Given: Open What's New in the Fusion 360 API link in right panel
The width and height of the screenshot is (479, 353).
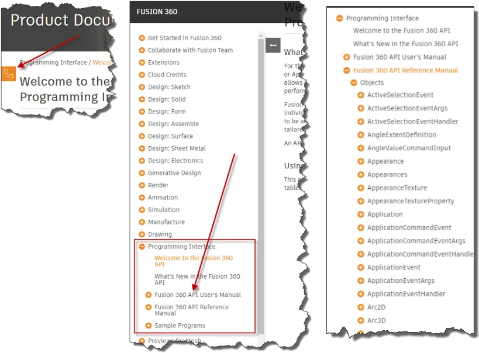Looking at the screenshot, I should (405, 44).
